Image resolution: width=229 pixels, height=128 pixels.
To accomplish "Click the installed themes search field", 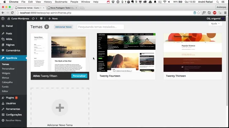I will (x=101, y=27).
